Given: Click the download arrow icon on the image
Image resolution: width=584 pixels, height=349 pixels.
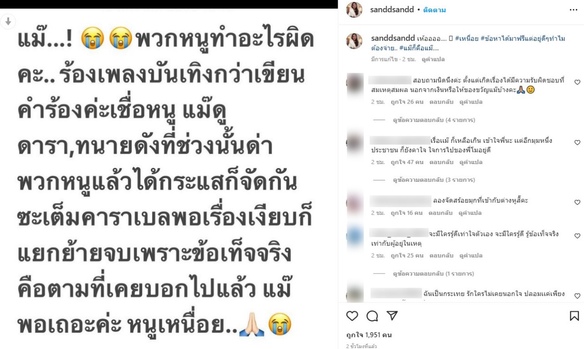Looking at the screenshot, I should coord(8,21).
